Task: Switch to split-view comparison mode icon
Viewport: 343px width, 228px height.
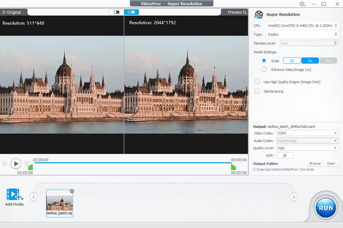Action: 116,12
